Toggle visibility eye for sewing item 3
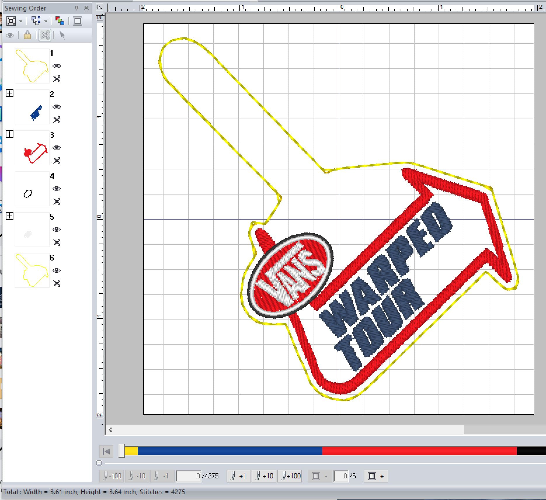Screen dimensions: 546x500 57,148
